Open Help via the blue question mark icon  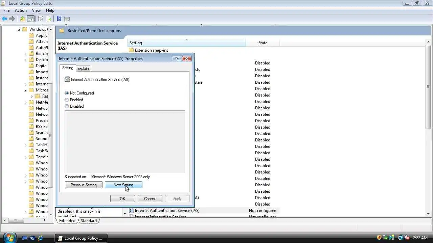click(59, 19)
